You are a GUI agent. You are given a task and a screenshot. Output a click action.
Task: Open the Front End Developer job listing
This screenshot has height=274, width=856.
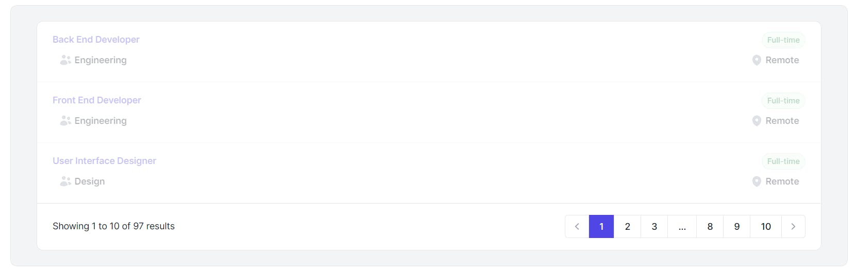(x=97, y=100)
